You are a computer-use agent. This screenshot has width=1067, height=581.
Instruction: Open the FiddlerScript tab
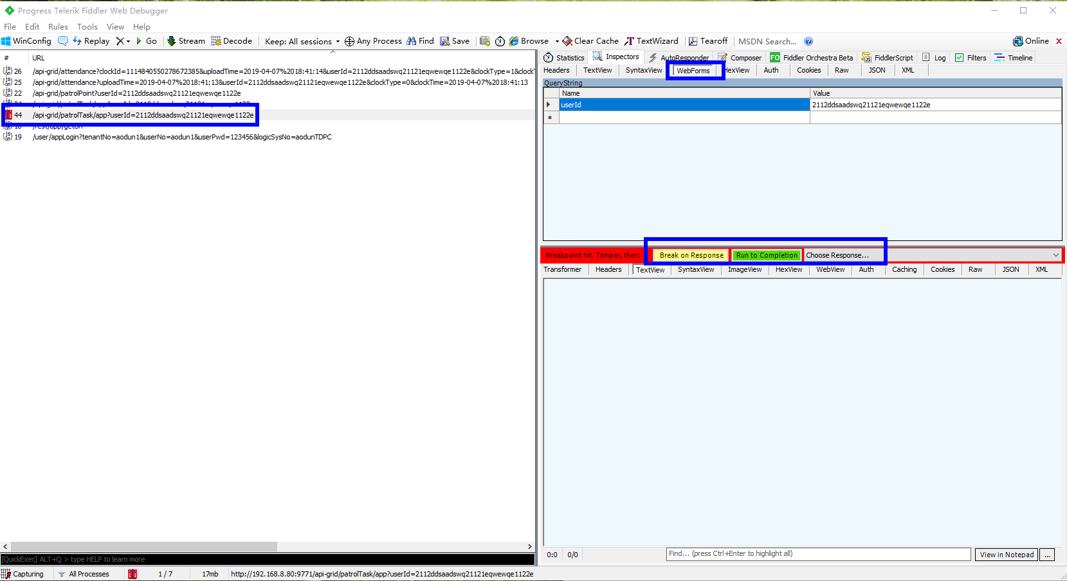888,58
